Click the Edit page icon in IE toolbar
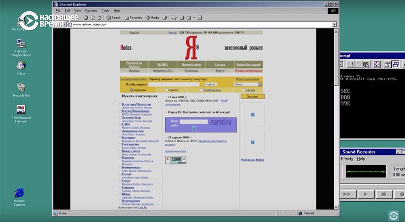The height and width of the screenshot is (222, 405). coord(189,18)
